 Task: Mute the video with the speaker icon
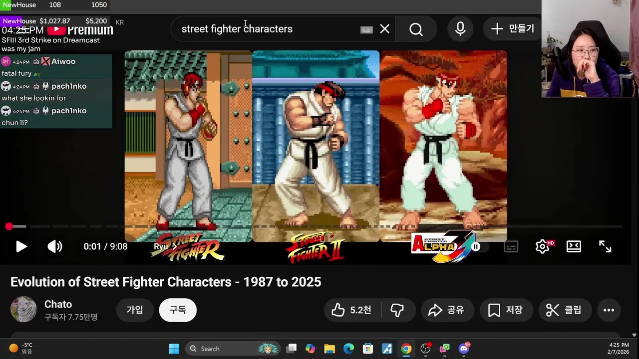click(55, 246)
